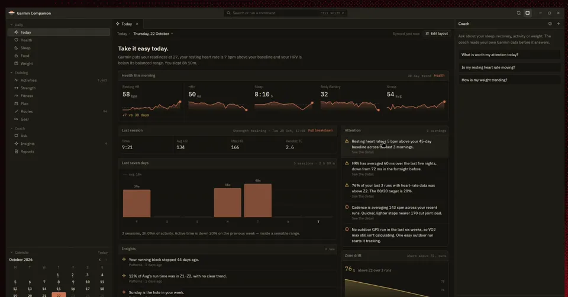The height and width of the screenshot is (297, 568).
Task: Close the Today tab
Action: click(x=137, y=24)
